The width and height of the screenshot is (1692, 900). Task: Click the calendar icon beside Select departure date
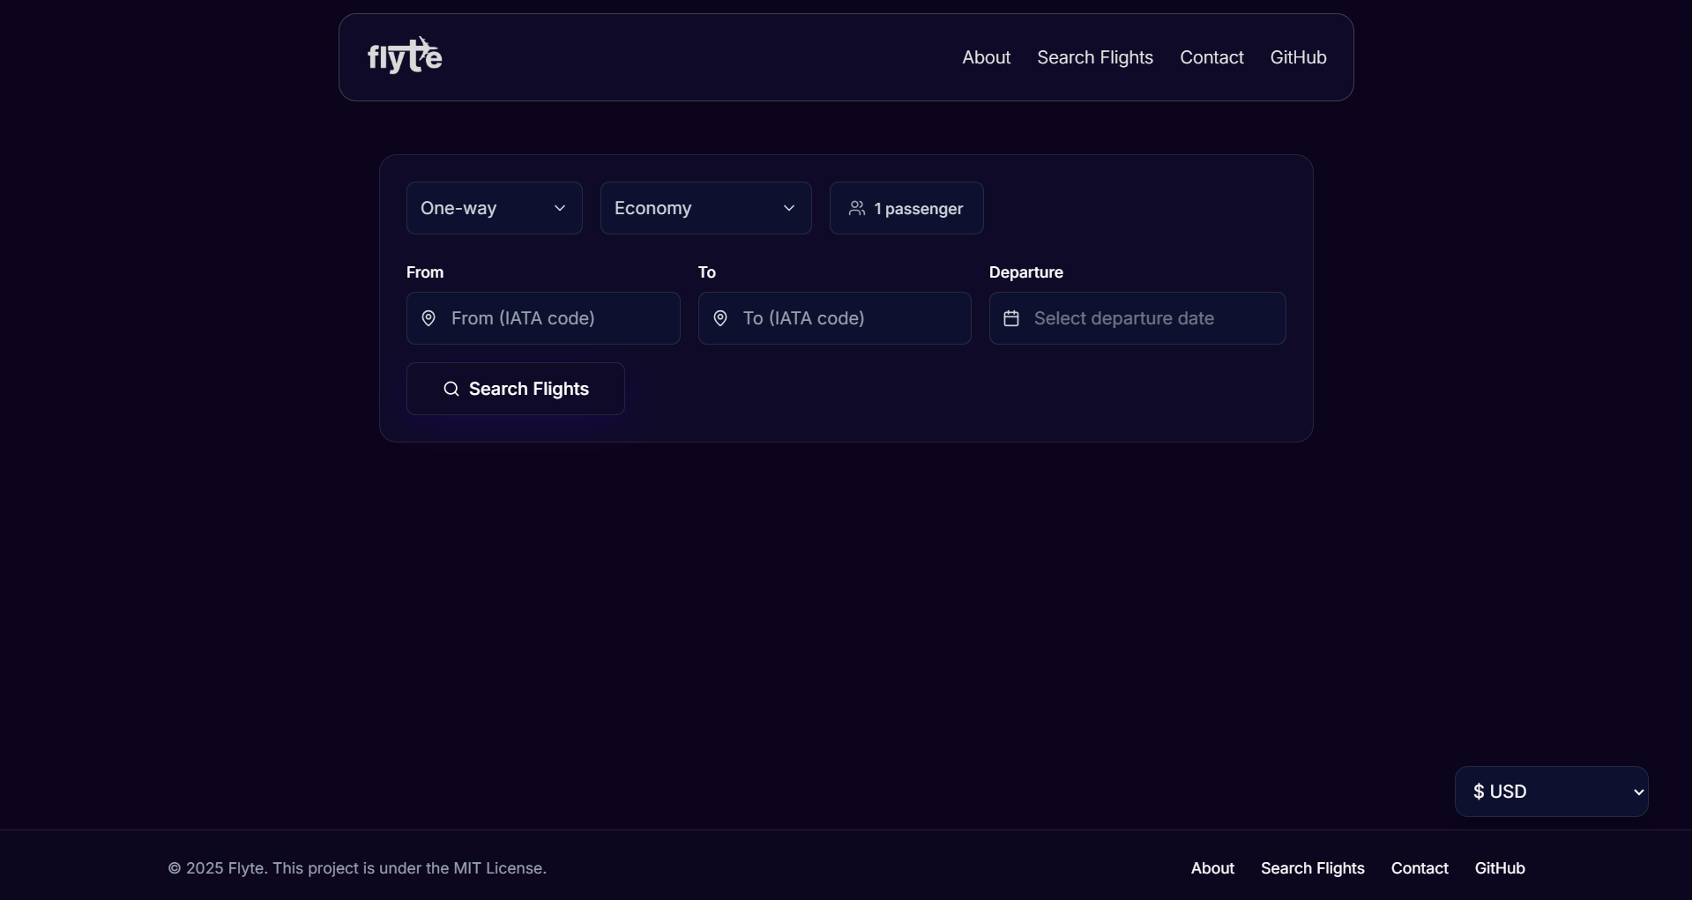coord(1011,318)
